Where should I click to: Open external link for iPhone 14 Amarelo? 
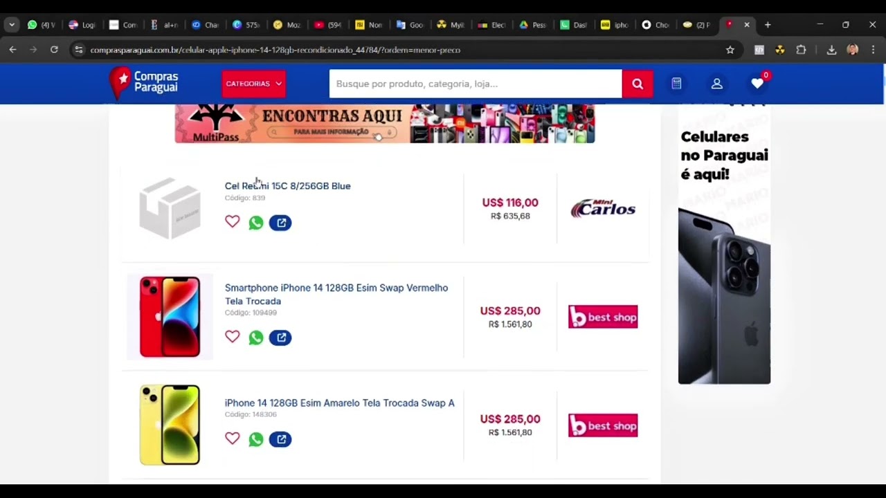(280, 439)
